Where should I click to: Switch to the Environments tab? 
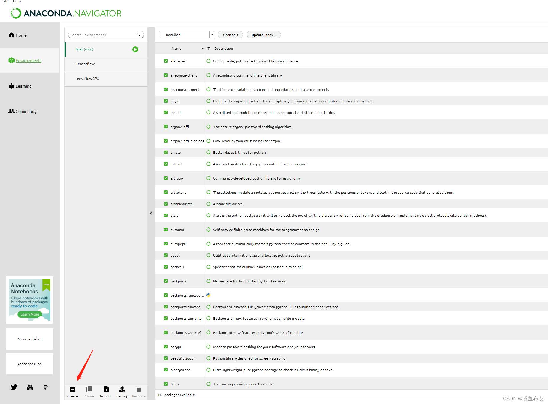click(30, 60)
